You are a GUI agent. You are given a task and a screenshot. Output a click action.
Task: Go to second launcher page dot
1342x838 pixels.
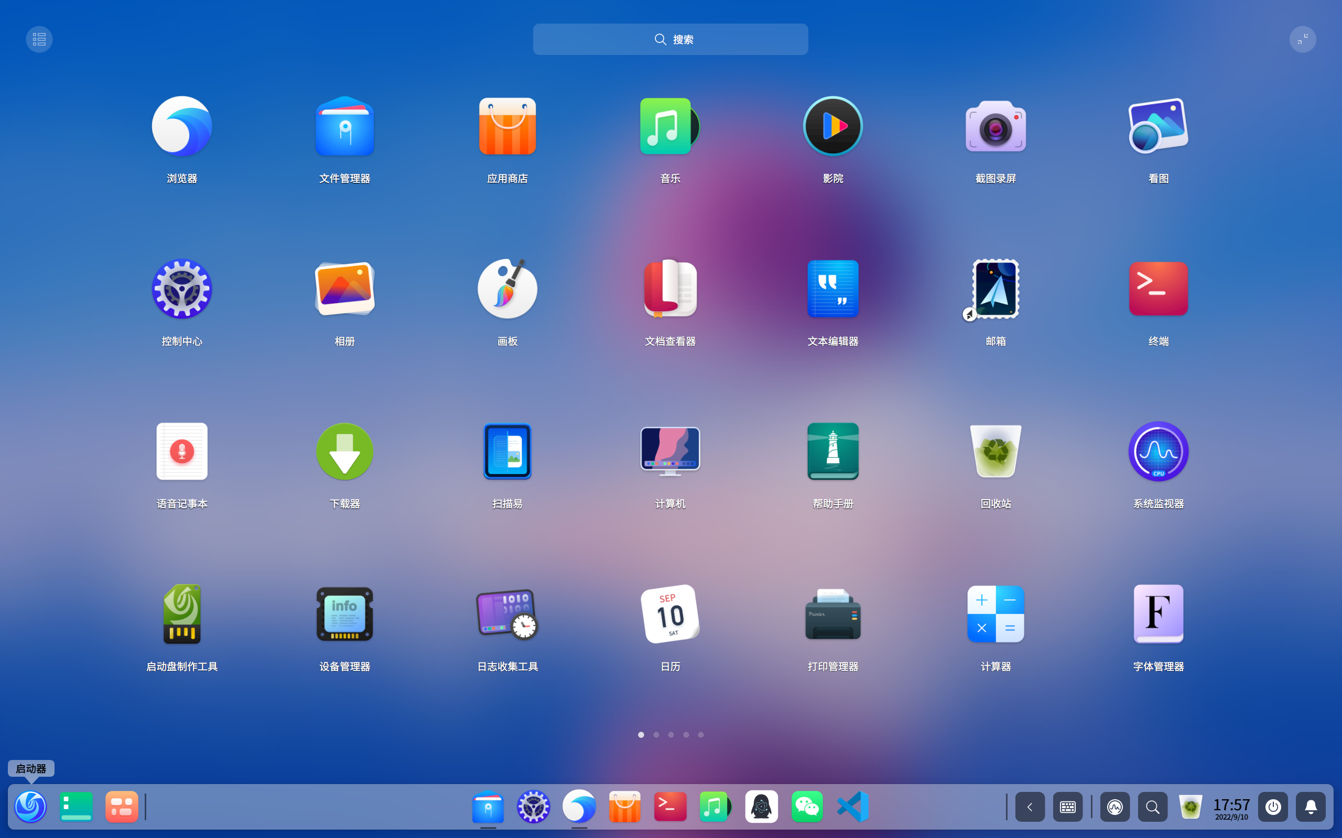(656, 735)
